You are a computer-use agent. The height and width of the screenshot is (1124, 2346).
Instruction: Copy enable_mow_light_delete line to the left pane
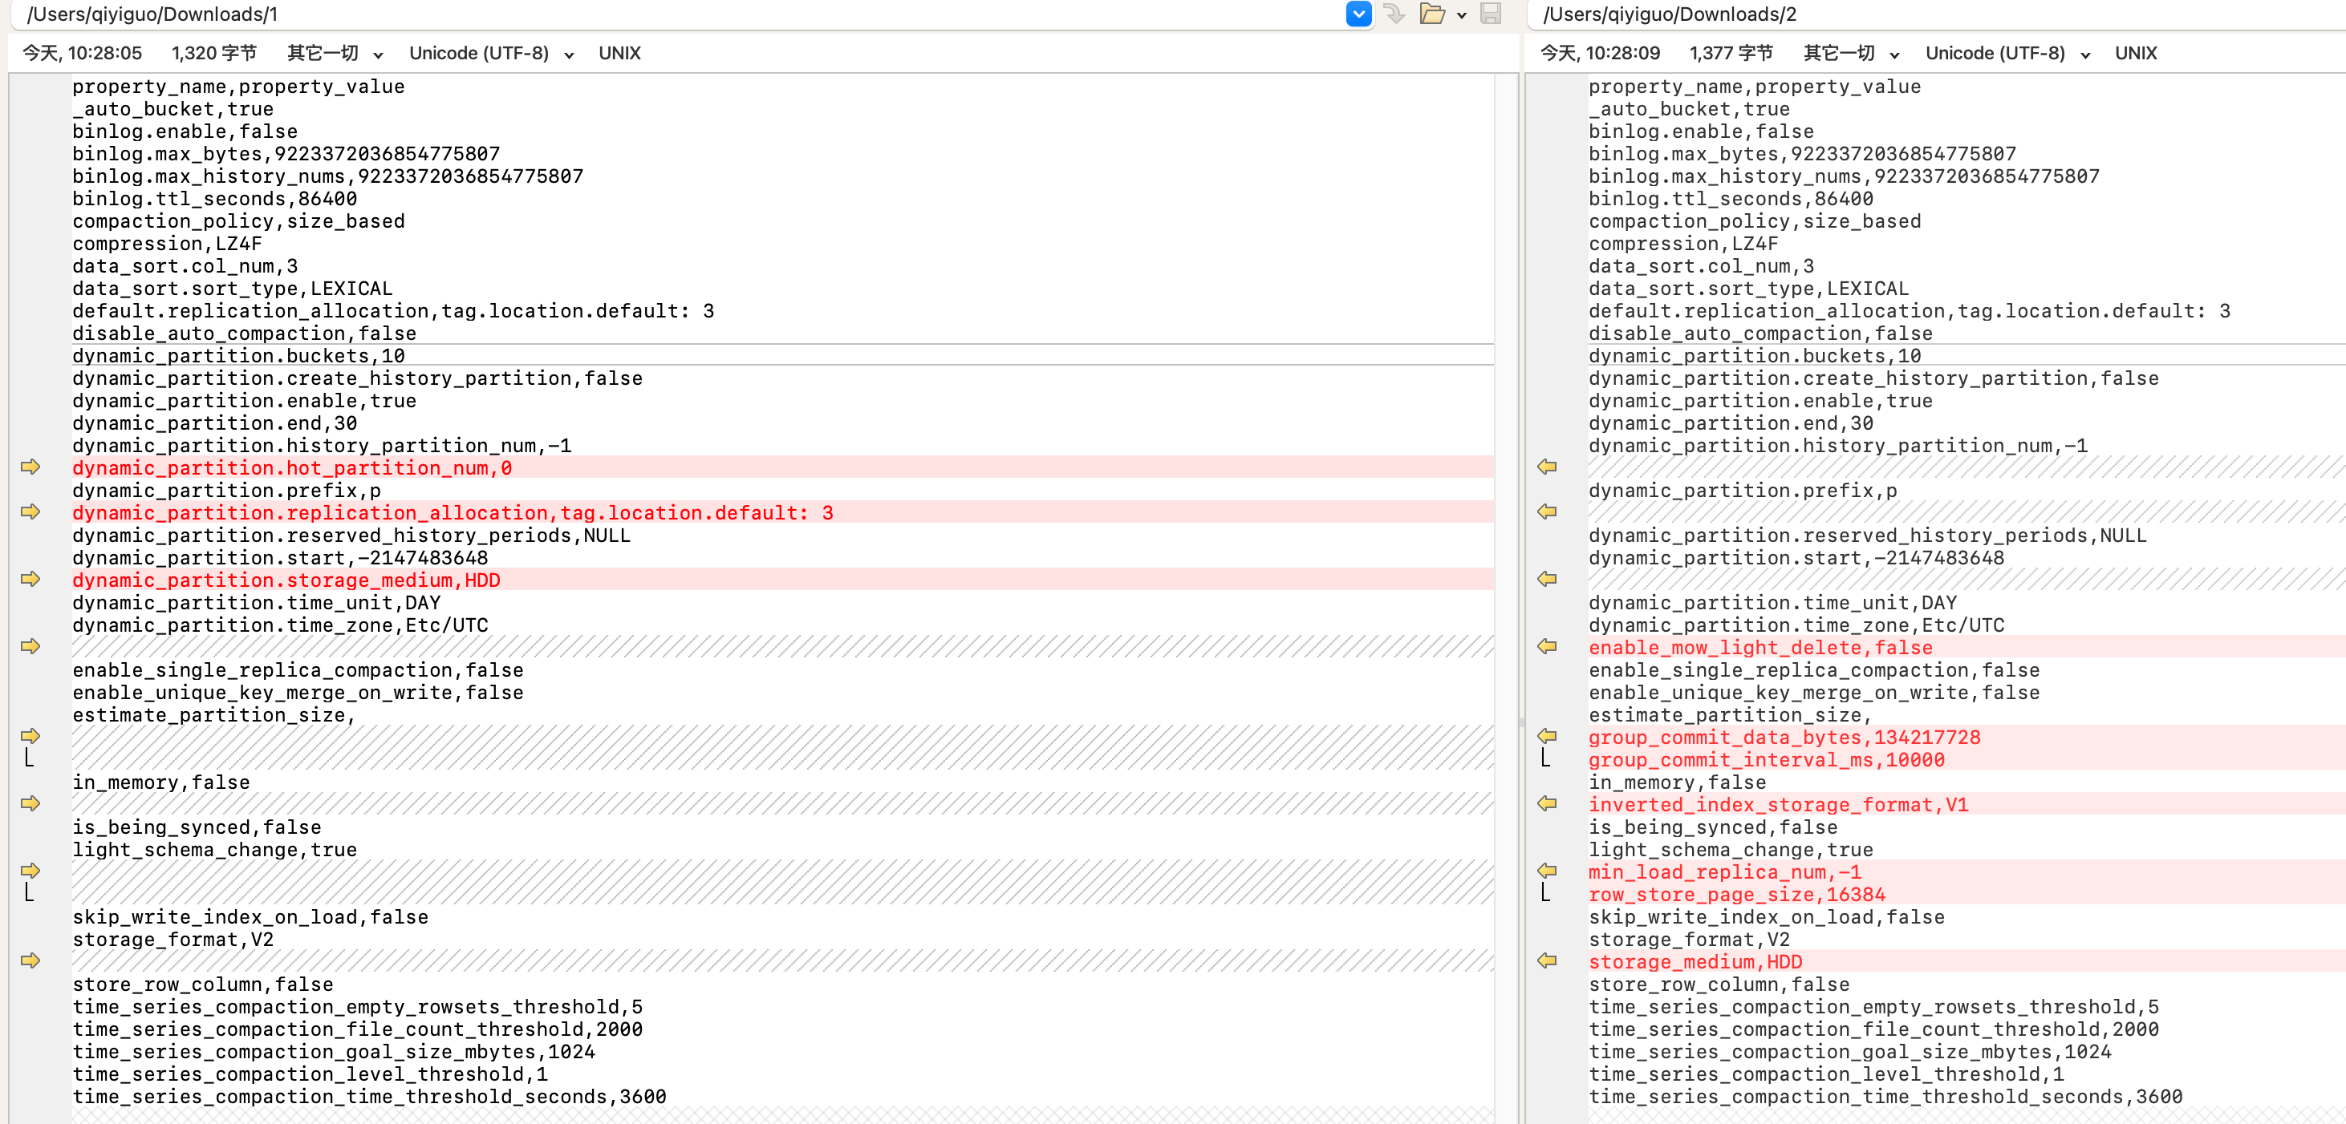1548,646
